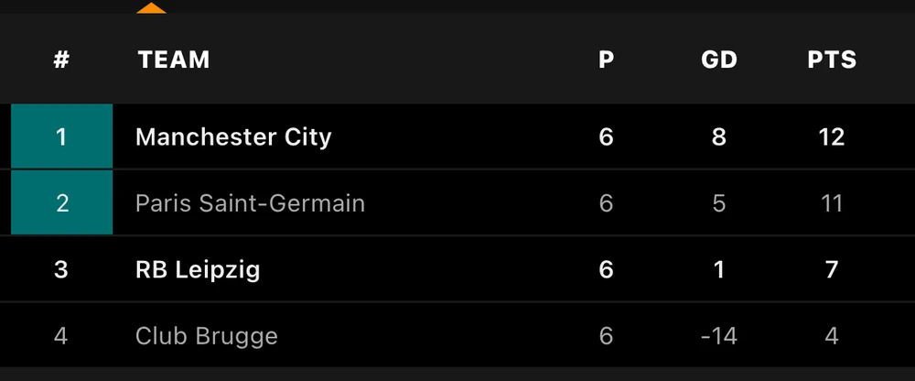Click Paris Saint-Germain's 11 points value
The width and height of the screenshot is (915, 381).
pos(832,203)
